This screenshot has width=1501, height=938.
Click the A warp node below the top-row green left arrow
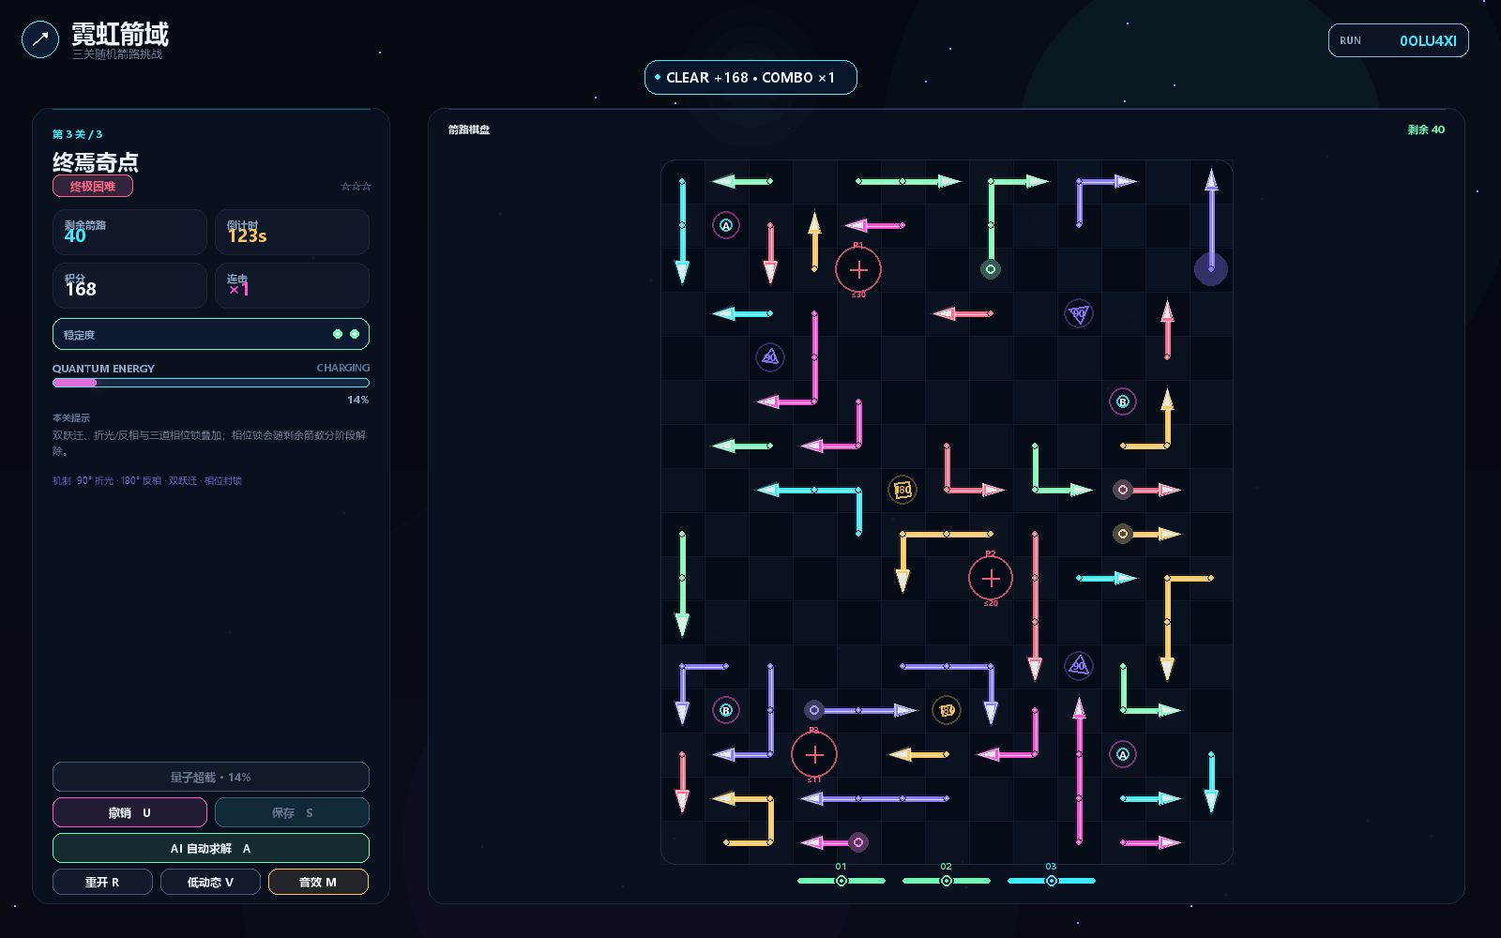click(726, 225)
